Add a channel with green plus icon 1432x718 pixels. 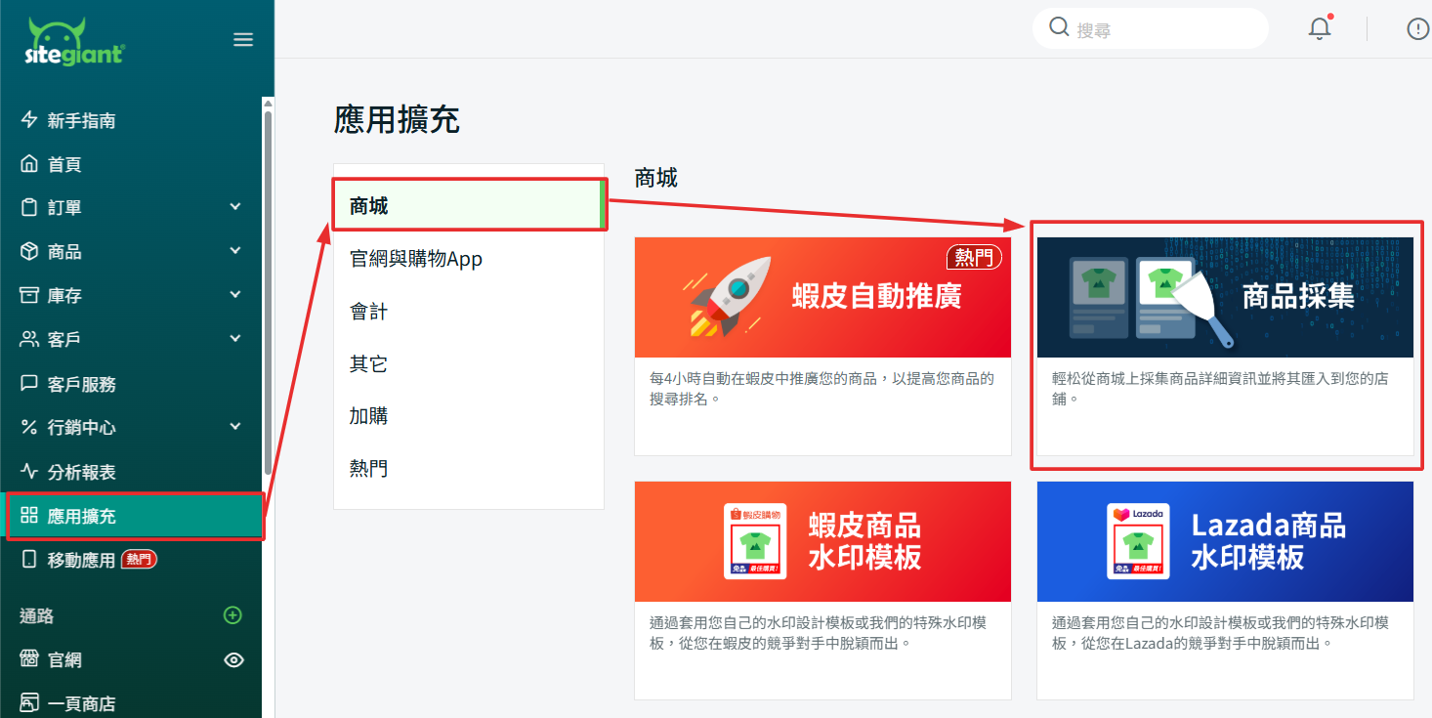232,615
